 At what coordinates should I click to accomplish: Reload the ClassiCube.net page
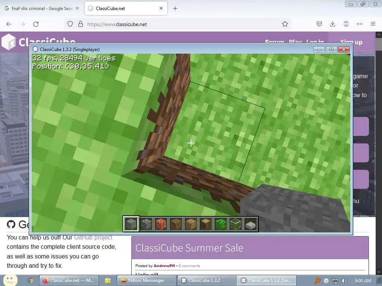pyautogui.click(x=36, y=24)
